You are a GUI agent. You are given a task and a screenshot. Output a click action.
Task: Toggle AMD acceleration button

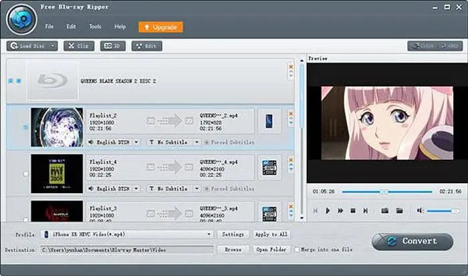(450, 46)
